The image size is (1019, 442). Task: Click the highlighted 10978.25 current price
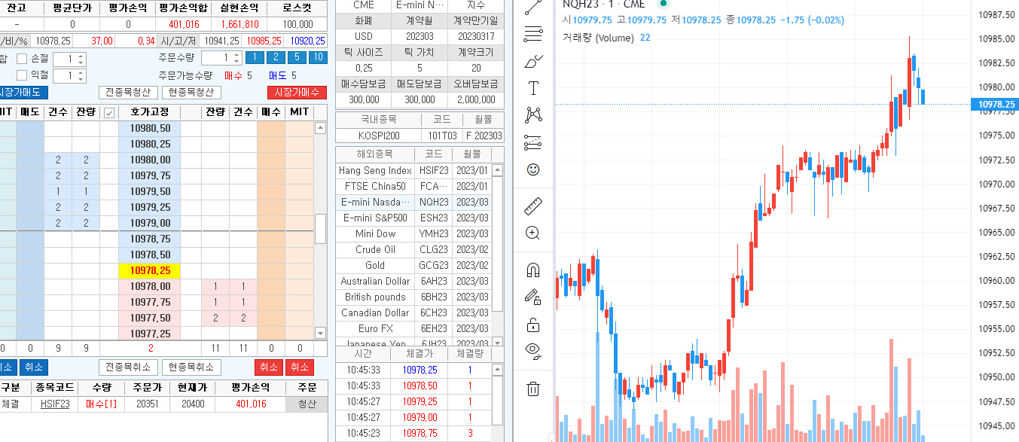tap(149, 270)
